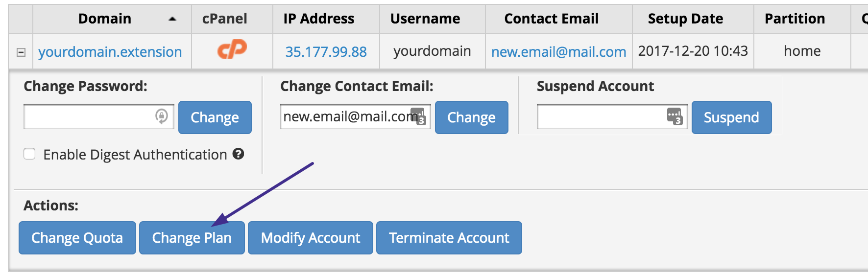Click password manager icon in suspend reason field
Image resolution: width=868 pixels, height=275 pixels.
(x=675, y=116)
